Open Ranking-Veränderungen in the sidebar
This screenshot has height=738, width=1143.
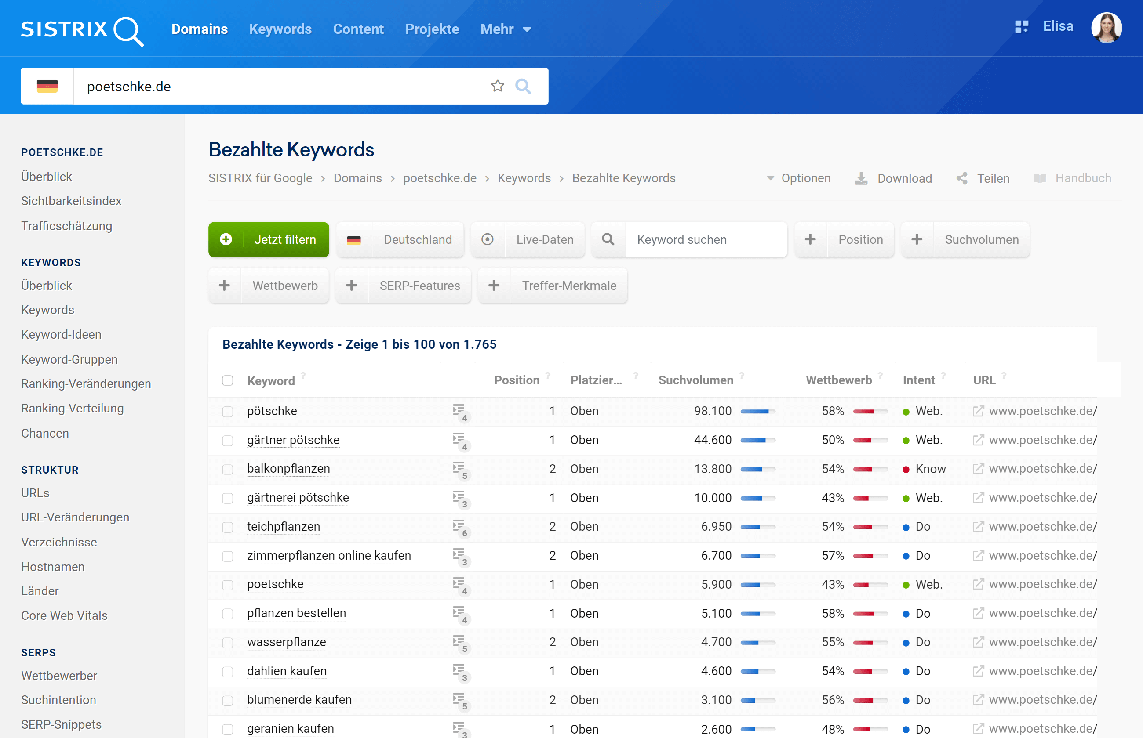click(x=86, y=384)
